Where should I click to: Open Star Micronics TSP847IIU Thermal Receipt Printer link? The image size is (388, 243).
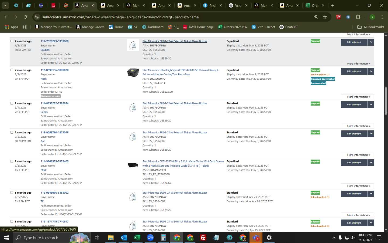180,72
